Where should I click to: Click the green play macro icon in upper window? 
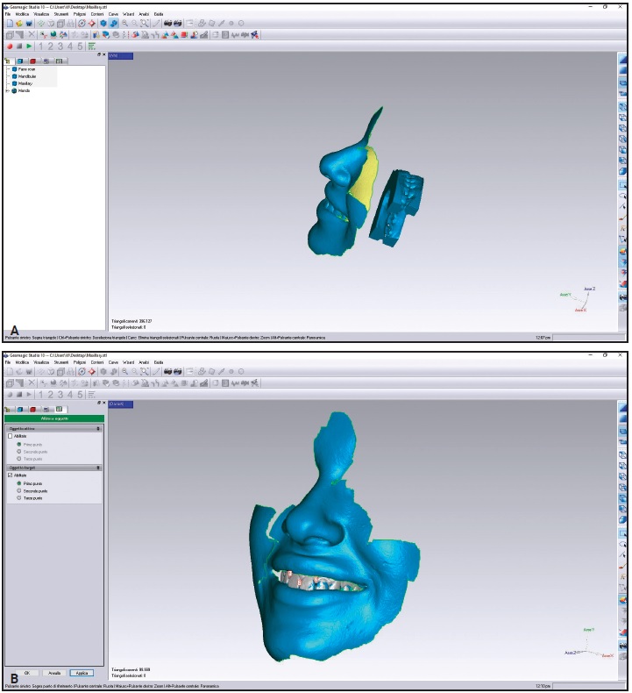(30, 46)
